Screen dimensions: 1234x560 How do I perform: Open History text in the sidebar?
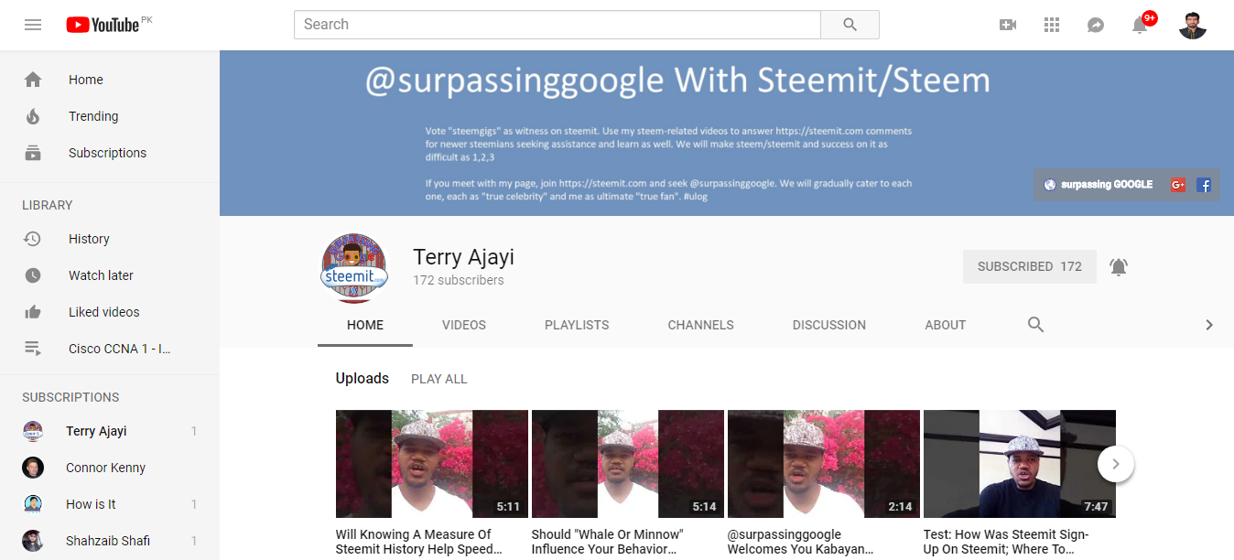click(x=89, y=239)
